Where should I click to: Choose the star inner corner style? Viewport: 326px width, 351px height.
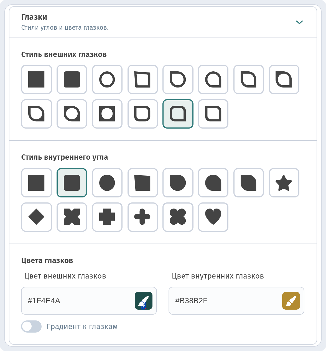tap(284, 183)
